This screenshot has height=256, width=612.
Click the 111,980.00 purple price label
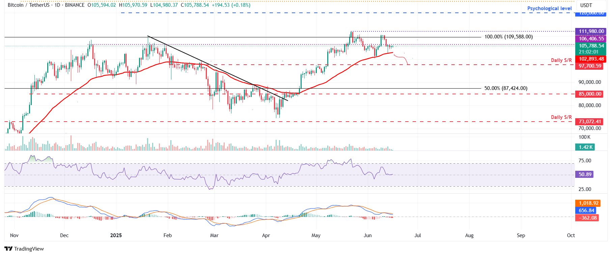[590, 31]
